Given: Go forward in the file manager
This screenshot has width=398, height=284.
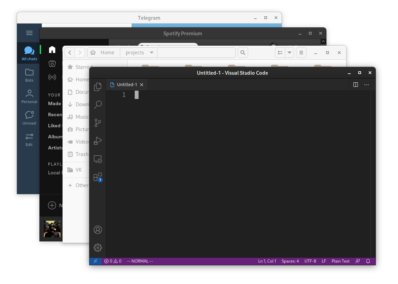Looking at the screenshot, I should pos(80,53).
